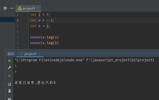This screenshot has height=100, width=159.
Task: Stop the running process square icon
Action: [10, 76]
